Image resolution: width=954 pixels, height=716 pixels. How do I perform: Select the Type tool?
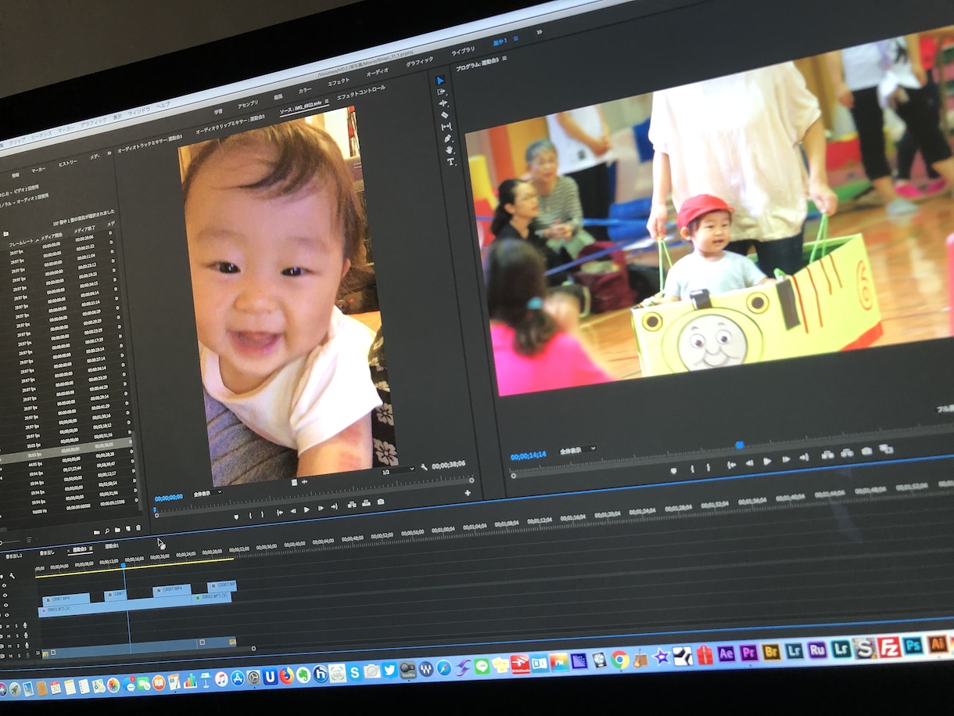450,162
